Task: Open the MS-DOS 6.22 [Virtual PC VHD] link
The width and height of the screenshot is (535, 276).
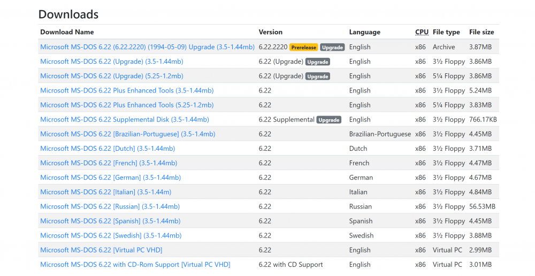Action: tap(101, 250)
